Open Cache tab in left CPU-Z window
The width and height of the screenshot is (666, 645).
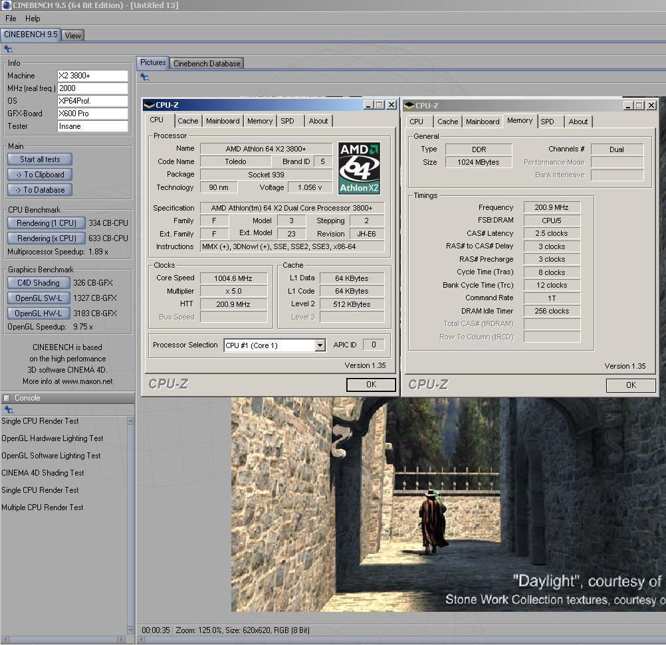coord(187,121)
